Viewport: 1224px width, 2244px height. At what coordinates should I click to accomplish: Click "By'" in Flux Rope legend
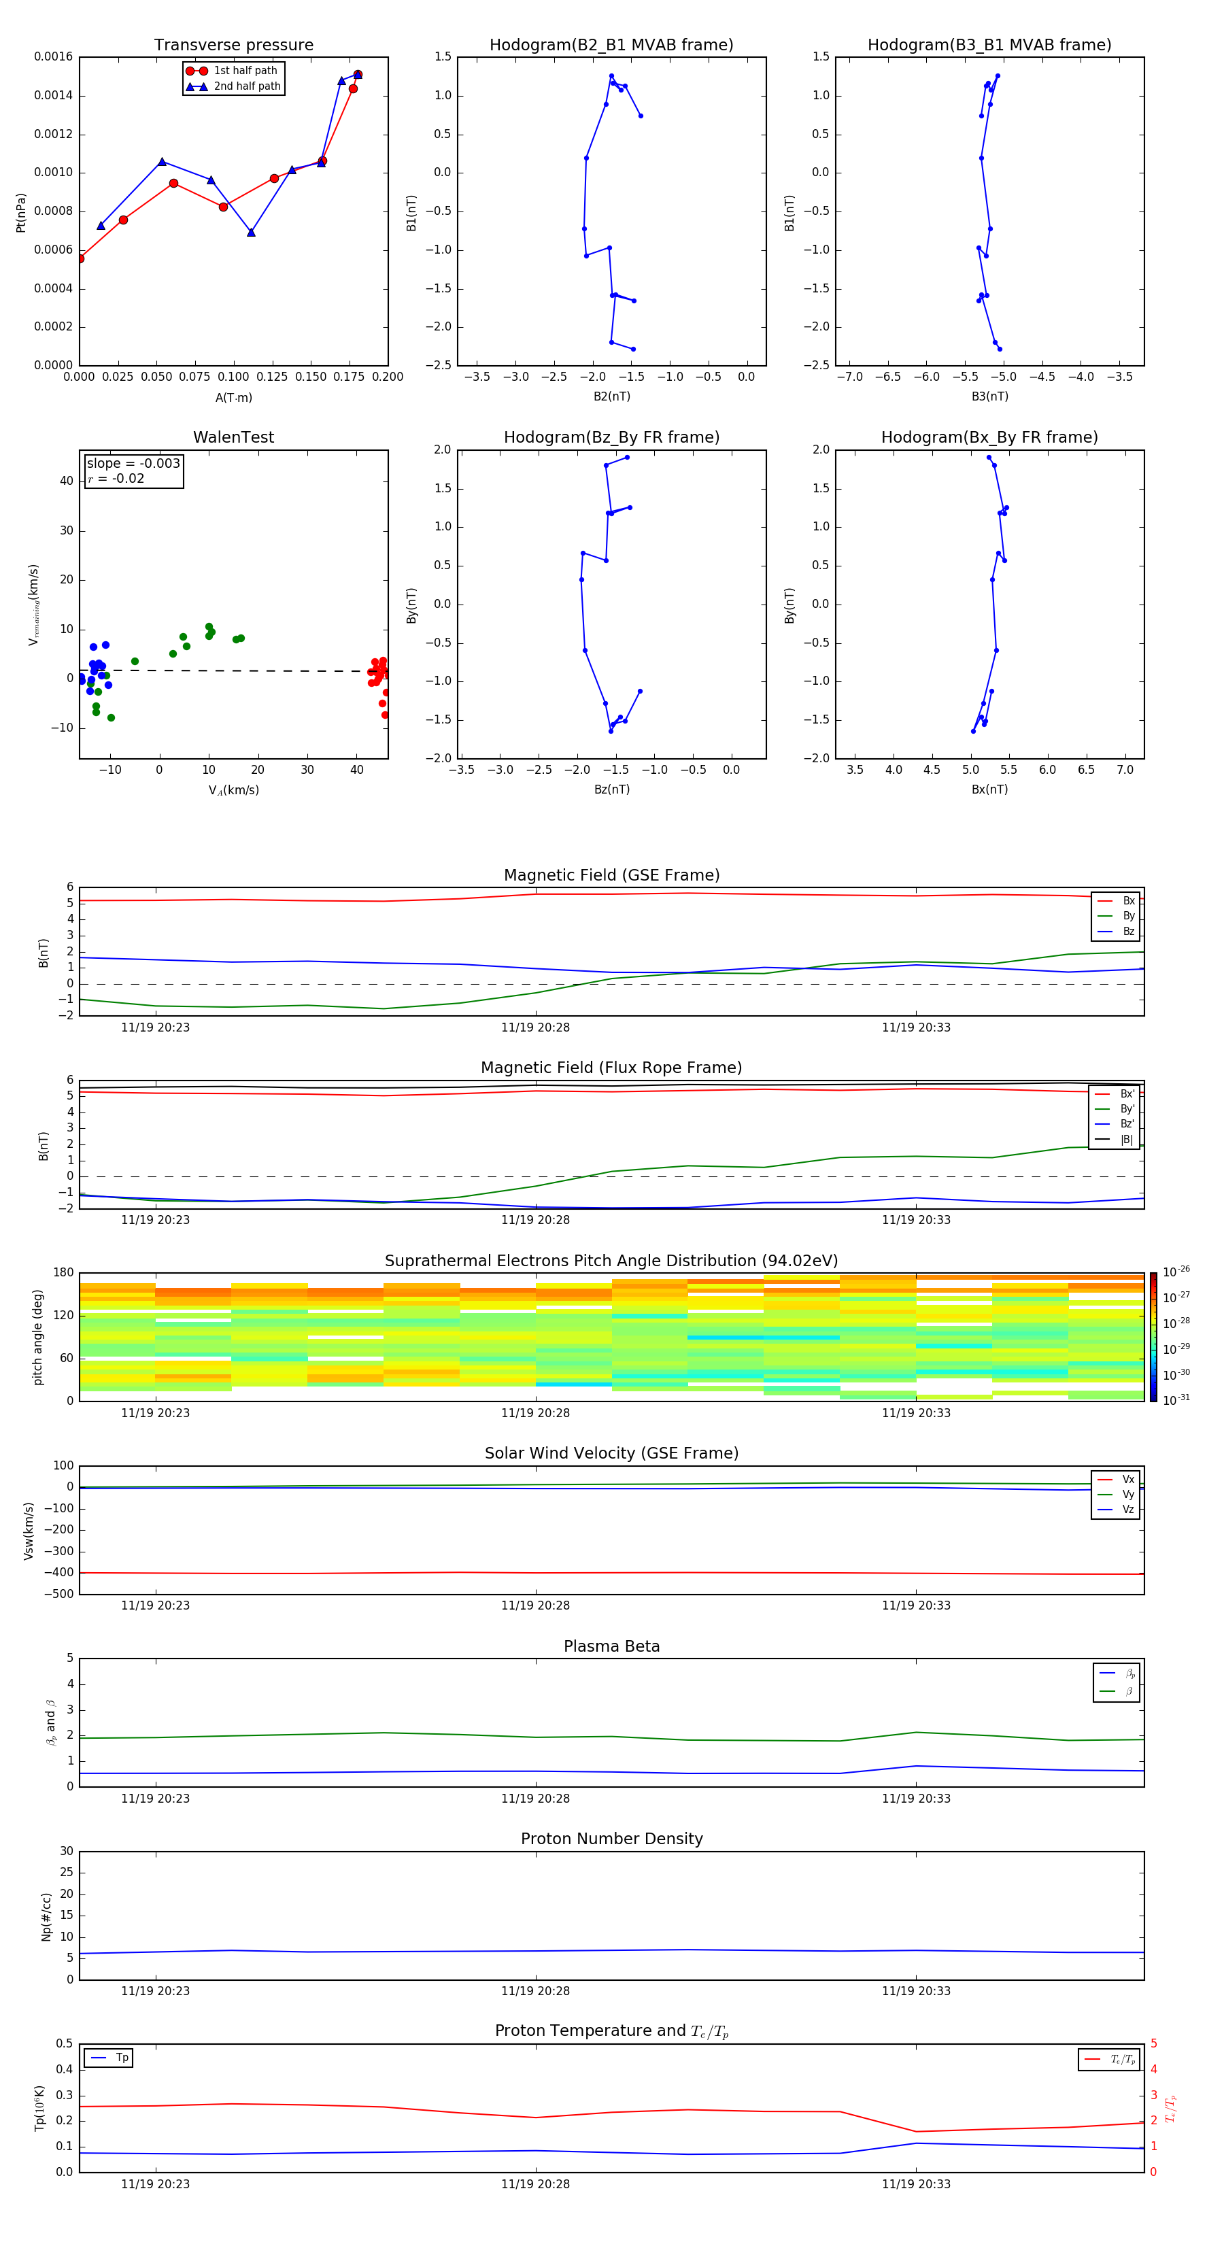point(1127,1109)
